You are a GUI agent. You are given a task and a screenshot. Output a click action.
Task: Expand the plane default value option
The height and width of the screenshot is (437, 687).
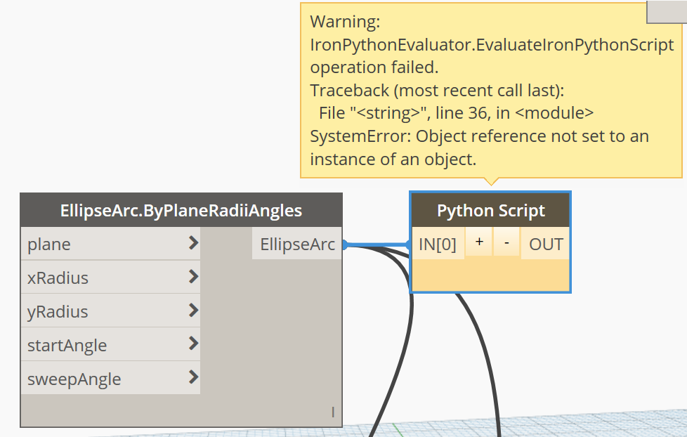(x=192, y=244)
